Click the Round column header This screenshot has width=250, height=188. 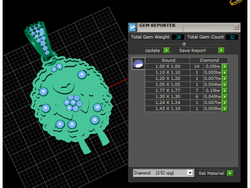pos(168,61)
